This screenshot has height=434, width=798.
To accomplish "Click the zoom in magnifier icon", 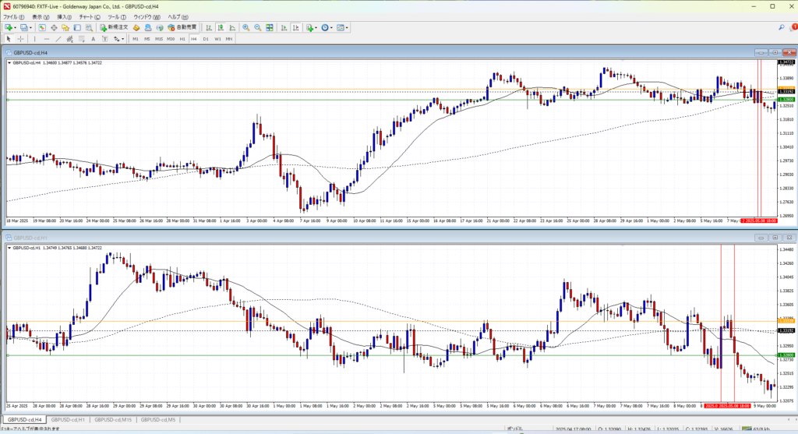I will (245, 27).
